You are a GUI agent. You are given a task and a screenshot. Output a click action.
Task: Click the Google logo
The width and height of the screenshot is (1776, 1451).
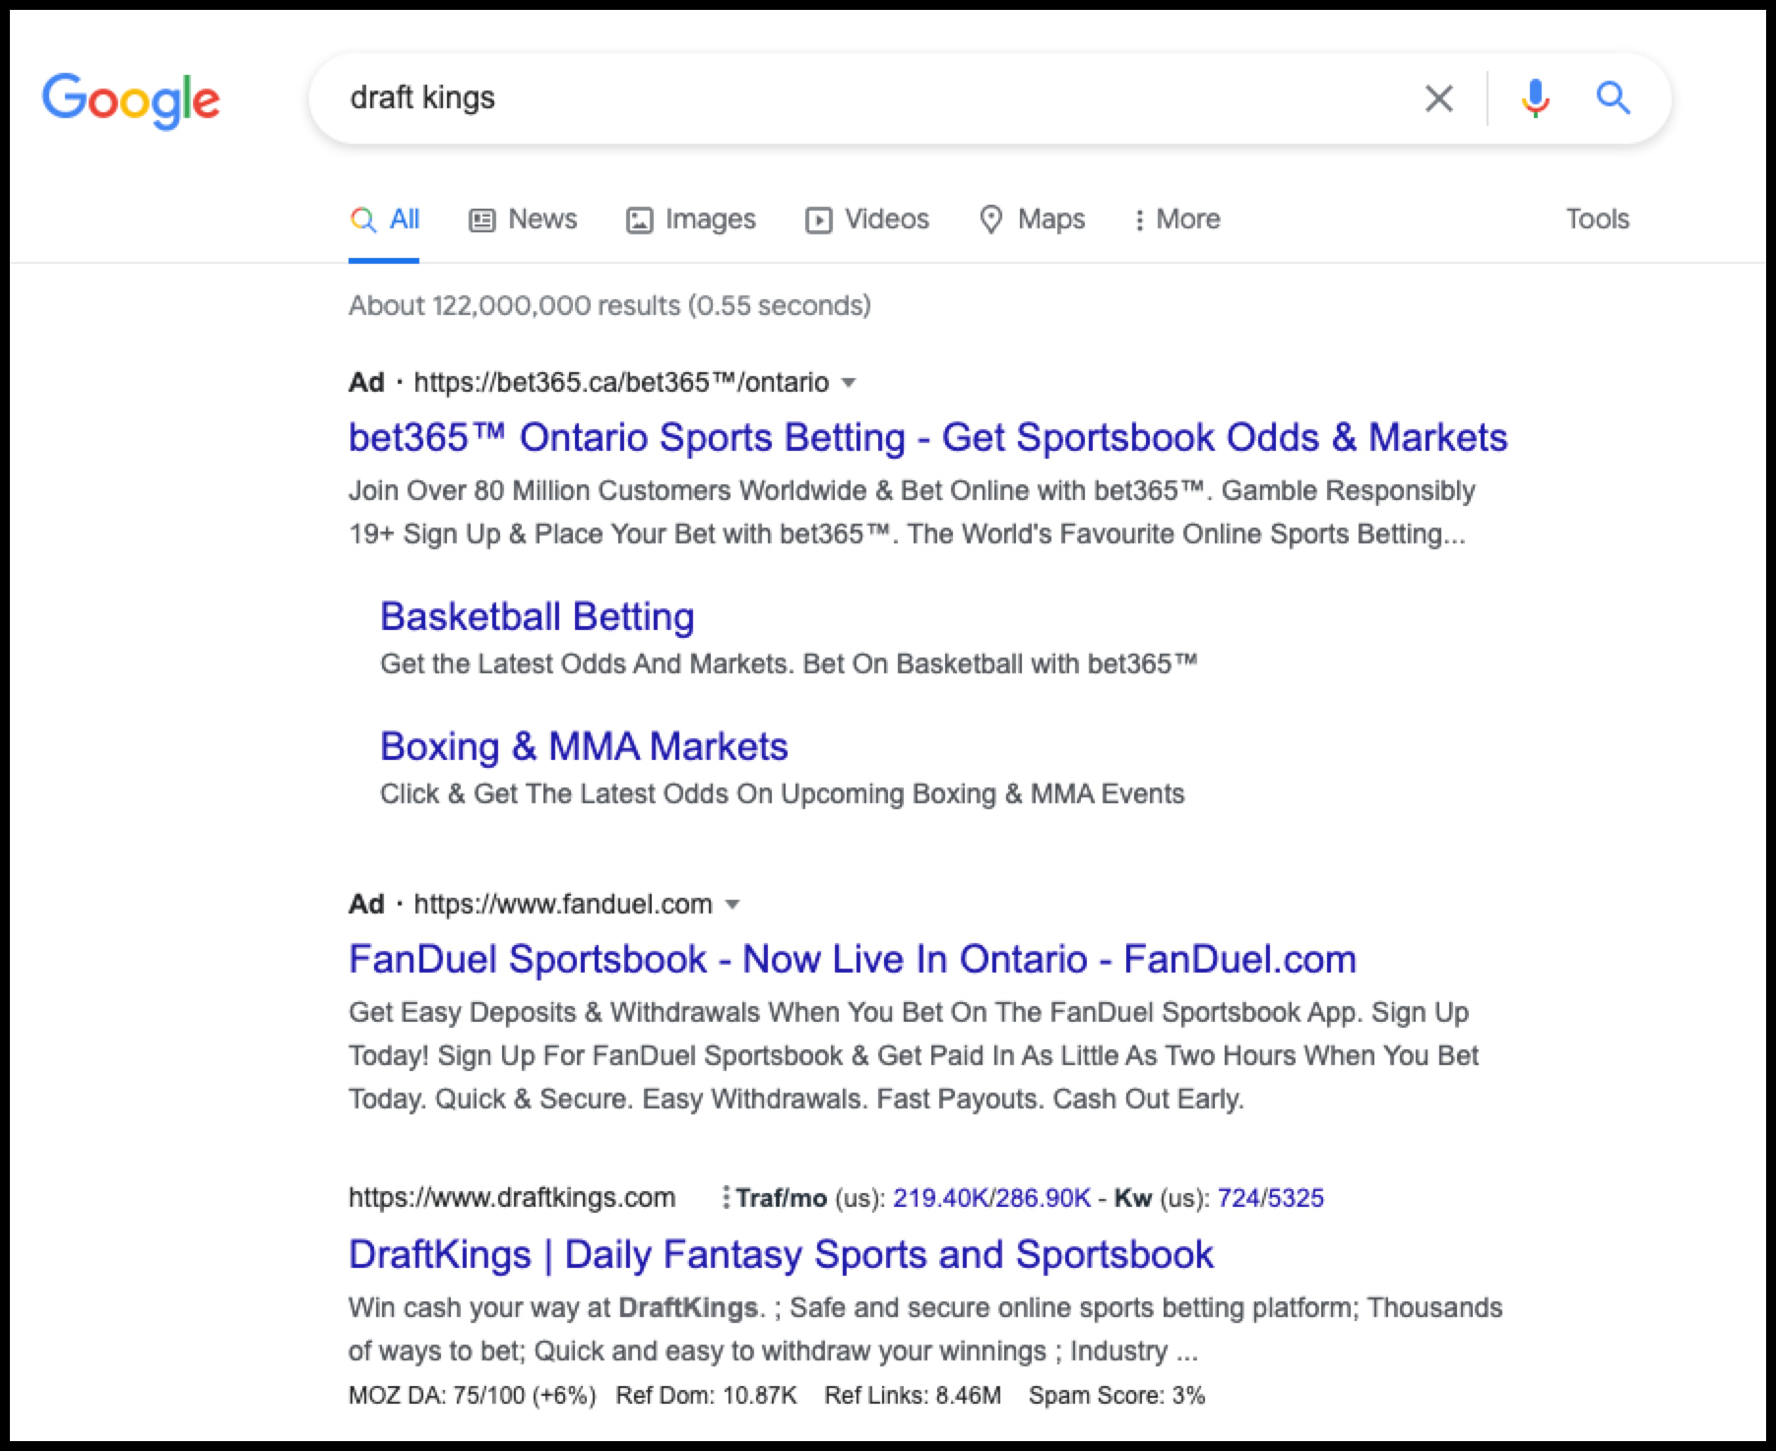(131, 98)
